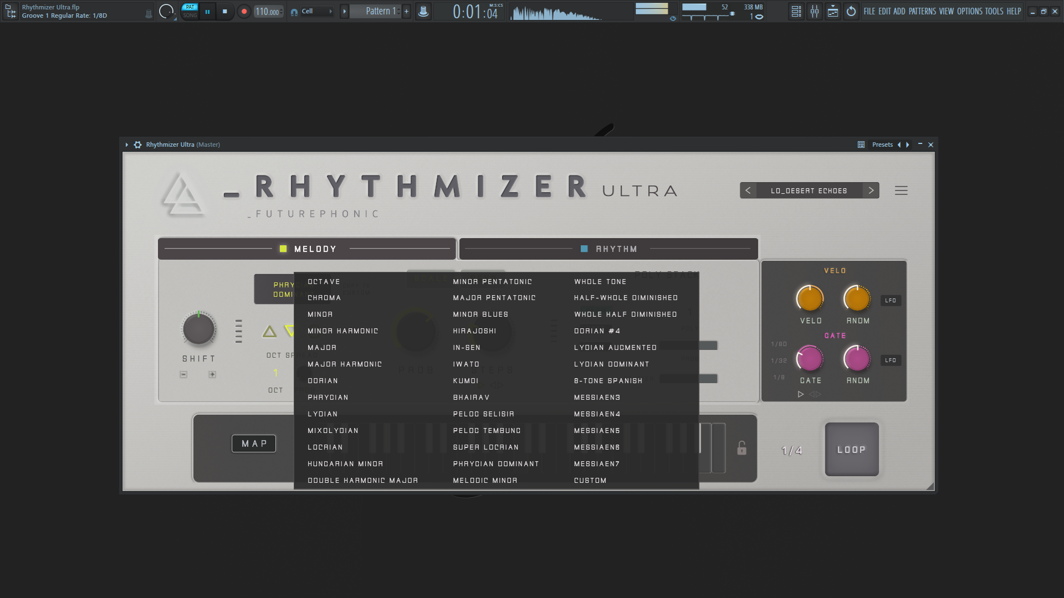Adjust the orange VELO knob
This screenshot has height=598, width=1064.
[x=810, y=299]
